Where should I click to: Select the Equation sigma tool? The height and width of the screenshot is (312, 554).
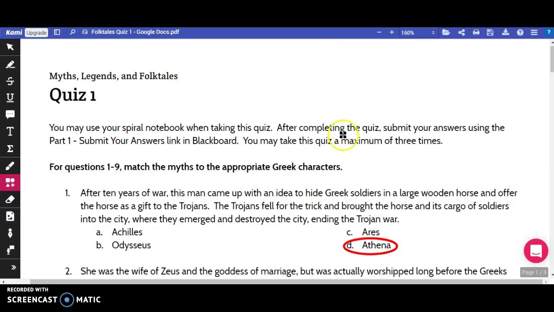click(x=10, y=149)
